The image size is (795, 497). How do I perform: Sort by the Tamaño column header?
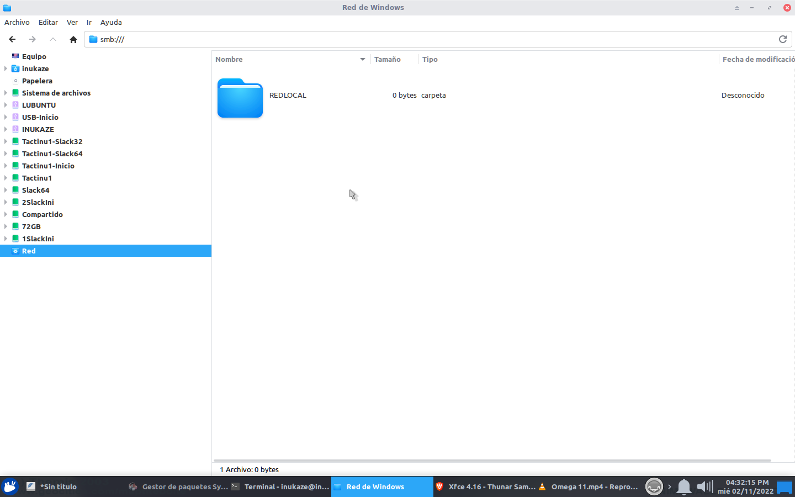coord(394,59)
